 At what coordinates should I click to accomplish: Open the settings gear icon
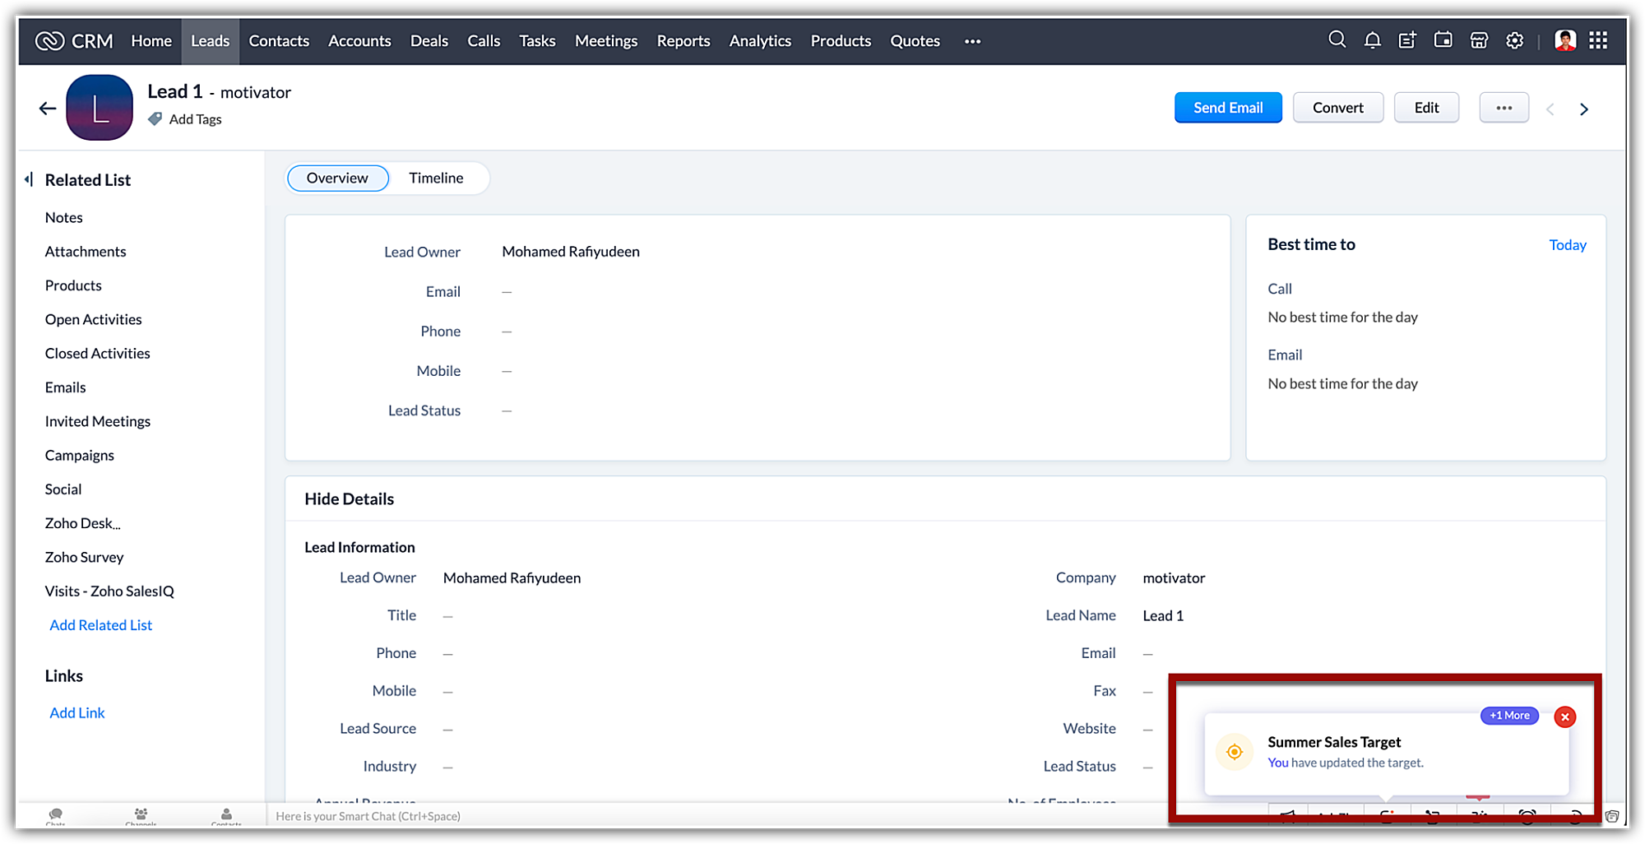tap(1514, 40)
